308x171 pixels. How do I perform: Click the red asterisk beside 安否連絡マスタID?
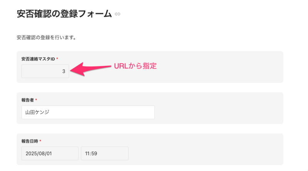[57, 59]
